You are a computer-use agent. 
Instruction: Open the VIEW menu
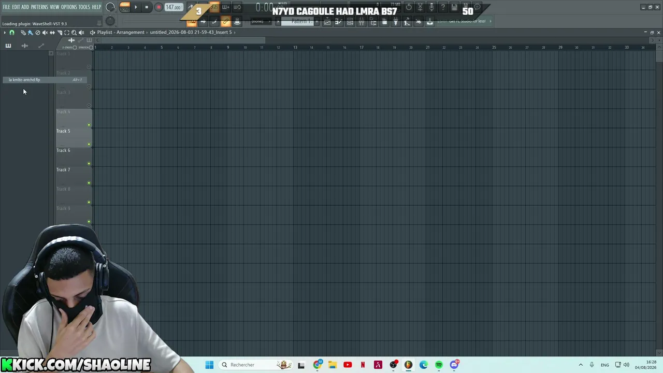[x=54, y=7]
